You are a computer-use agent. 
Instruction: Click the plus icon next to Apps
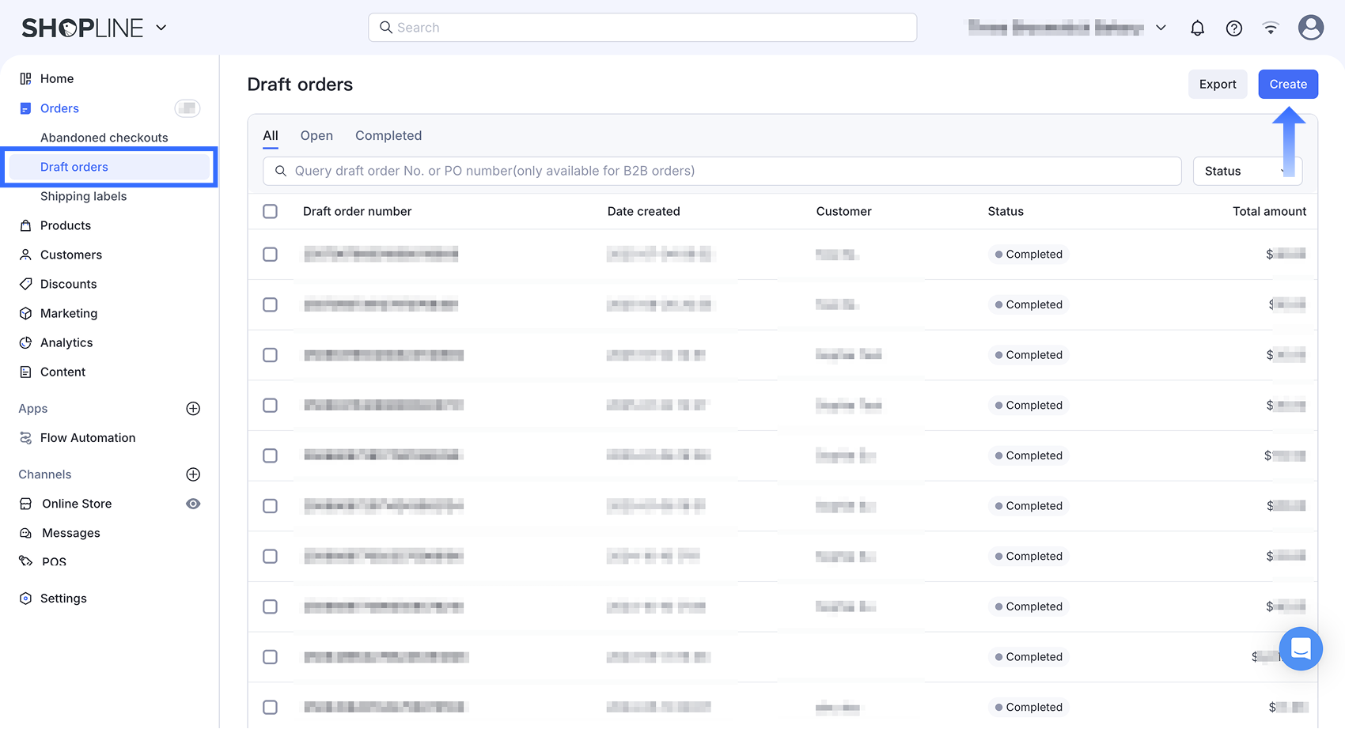tap(193, 408)
